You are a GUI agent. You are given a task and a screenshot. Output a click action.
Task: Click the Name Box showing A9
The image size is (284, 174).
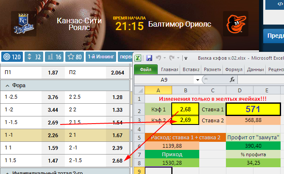pos(164,80)
